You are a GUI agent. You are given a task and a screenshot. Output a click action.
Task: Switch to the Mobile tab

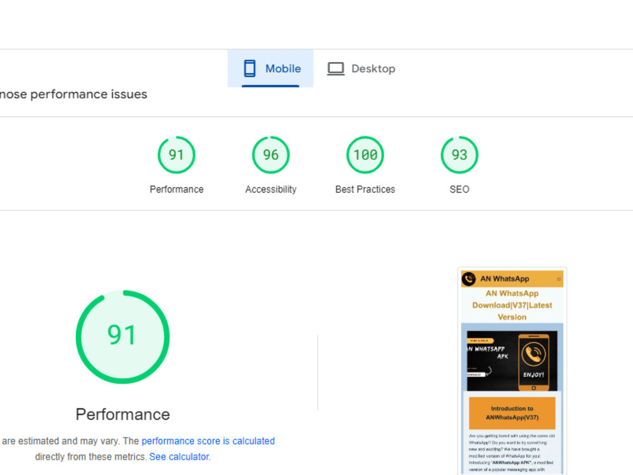270,68
